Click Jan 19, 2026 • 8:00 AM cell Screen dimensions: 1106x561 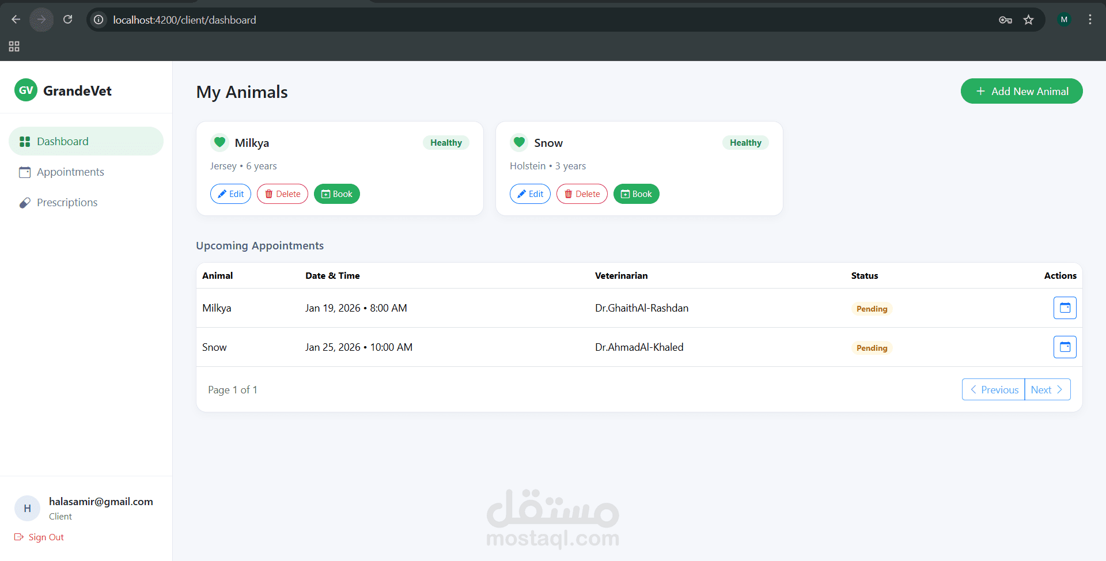[356, 308]
